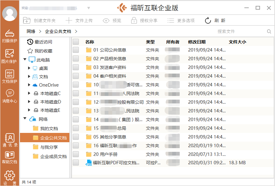Screen dimensions: 275x186
Task: Check the box for 20 用户手册
Action: [x=76, y=154]
